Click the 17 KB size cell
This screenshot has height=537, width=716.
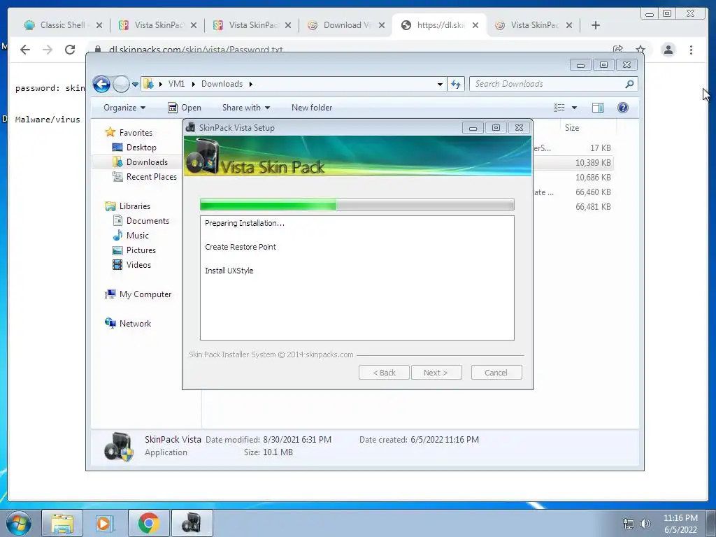(x=600, y=148)
